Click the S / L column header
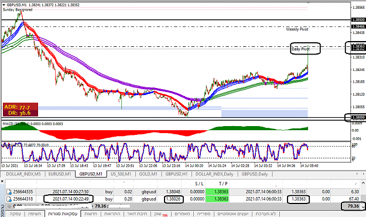The image size is (366, 217). [199, 184]
